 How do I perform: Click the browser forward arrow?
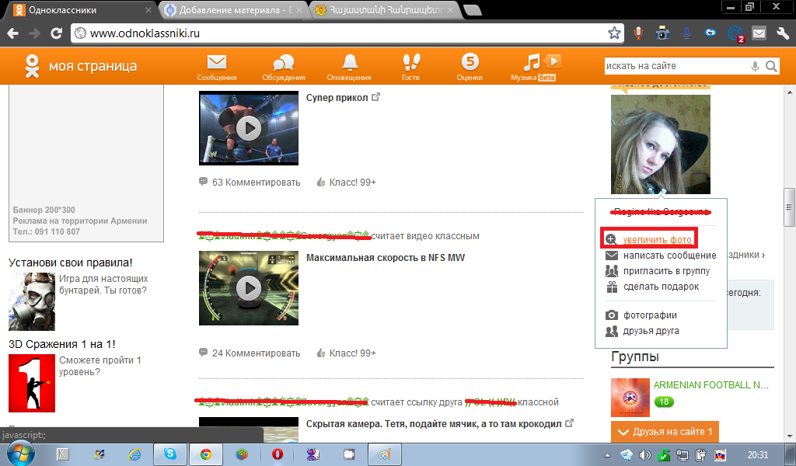34,33
